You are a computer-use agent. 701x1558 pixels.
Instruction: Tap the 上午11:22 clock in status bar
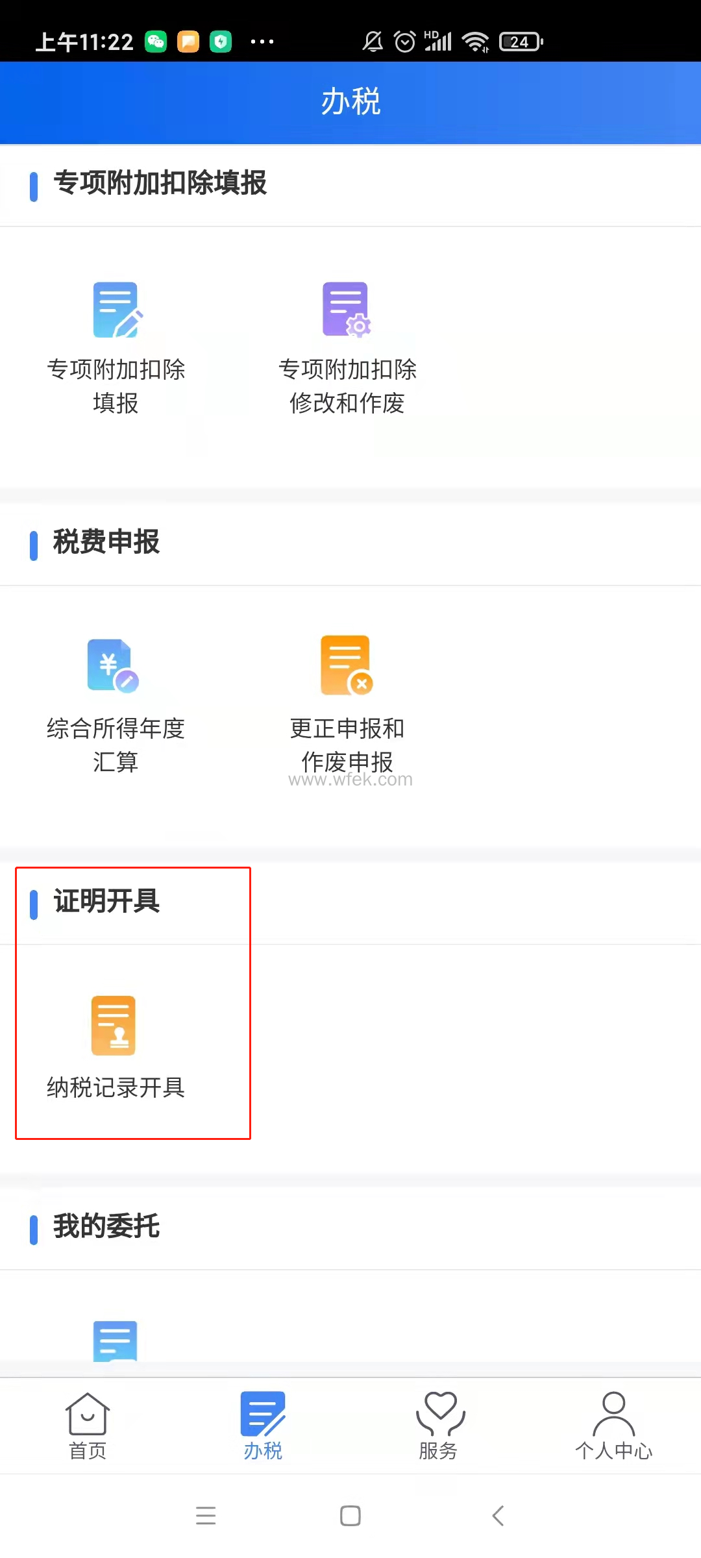click(84, 42)
